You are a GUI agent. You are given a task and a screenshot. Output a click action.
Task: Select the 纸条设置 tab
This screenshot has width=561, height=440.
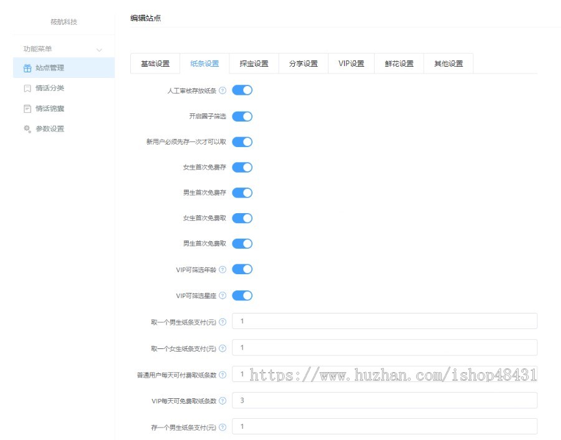tap(204, 64)
